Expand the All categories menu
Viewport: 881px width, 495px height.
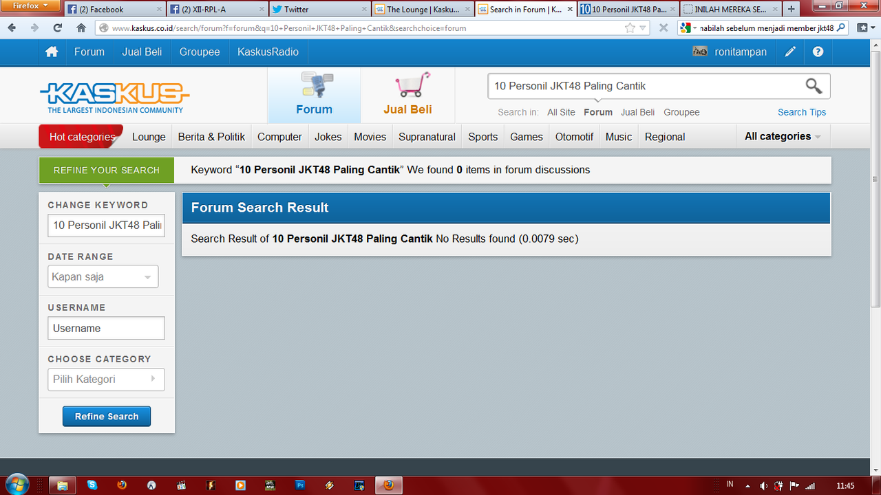click(783, 136)
